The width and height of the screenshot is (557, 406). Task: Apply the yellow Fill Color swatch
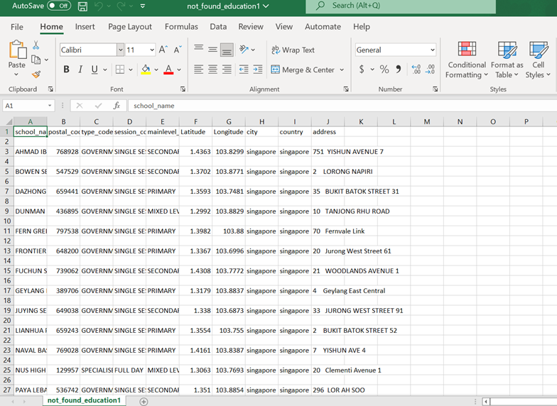coord(146,70)
